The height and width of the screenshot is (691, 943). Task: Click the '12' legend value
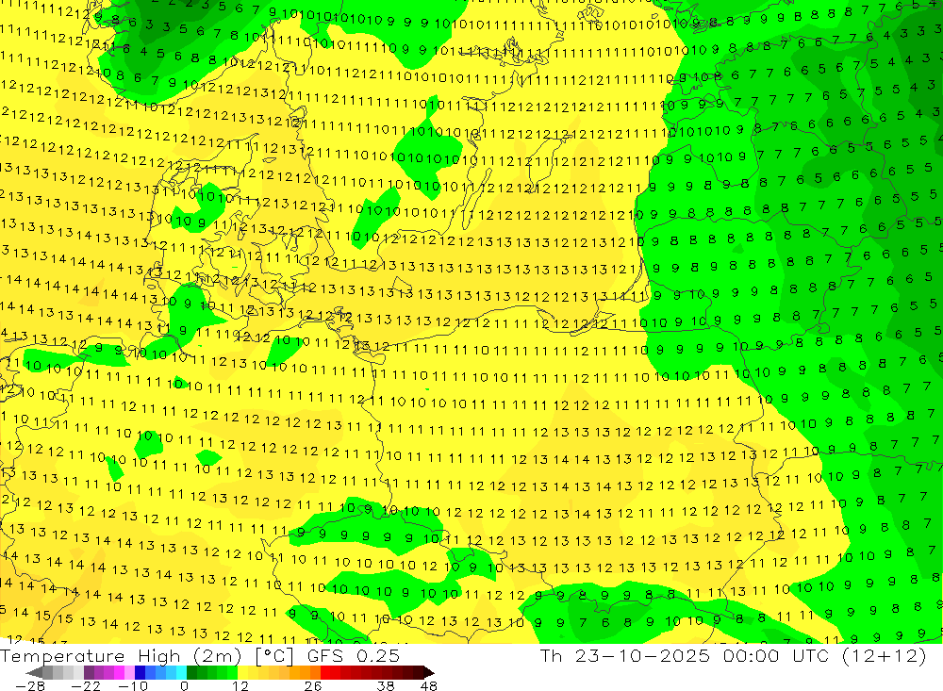pos(240,686)
